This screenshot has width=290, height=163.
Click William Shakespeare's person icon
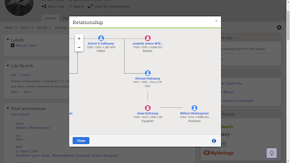click(194, 108)
